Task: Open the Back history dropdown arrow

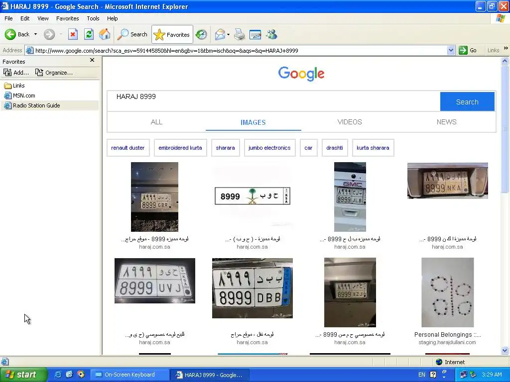Action: pos(35,34)
